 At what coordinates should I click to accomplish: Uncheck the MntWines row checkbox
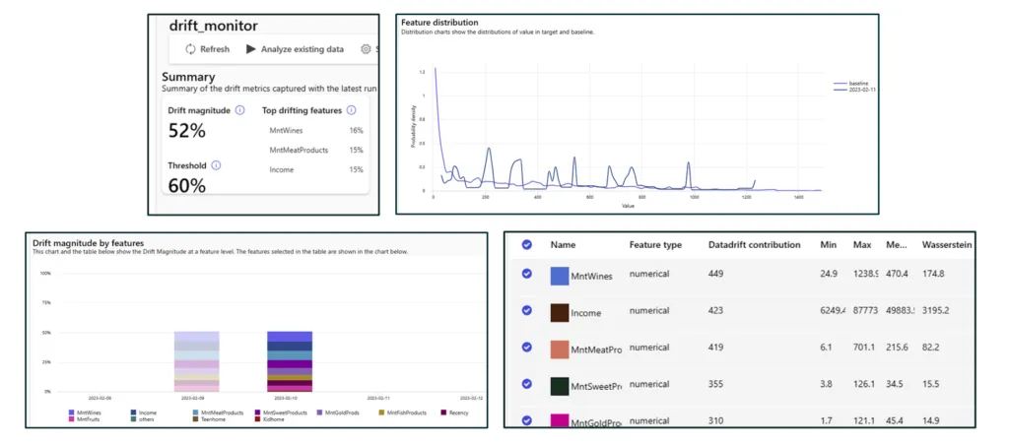[x=527, y=275]
